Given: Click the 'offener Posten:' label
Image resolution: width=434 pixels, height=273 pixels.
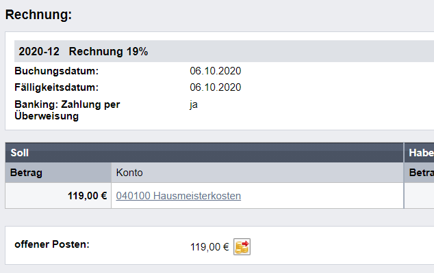Looking at the screenshot, I should (52, 244).
